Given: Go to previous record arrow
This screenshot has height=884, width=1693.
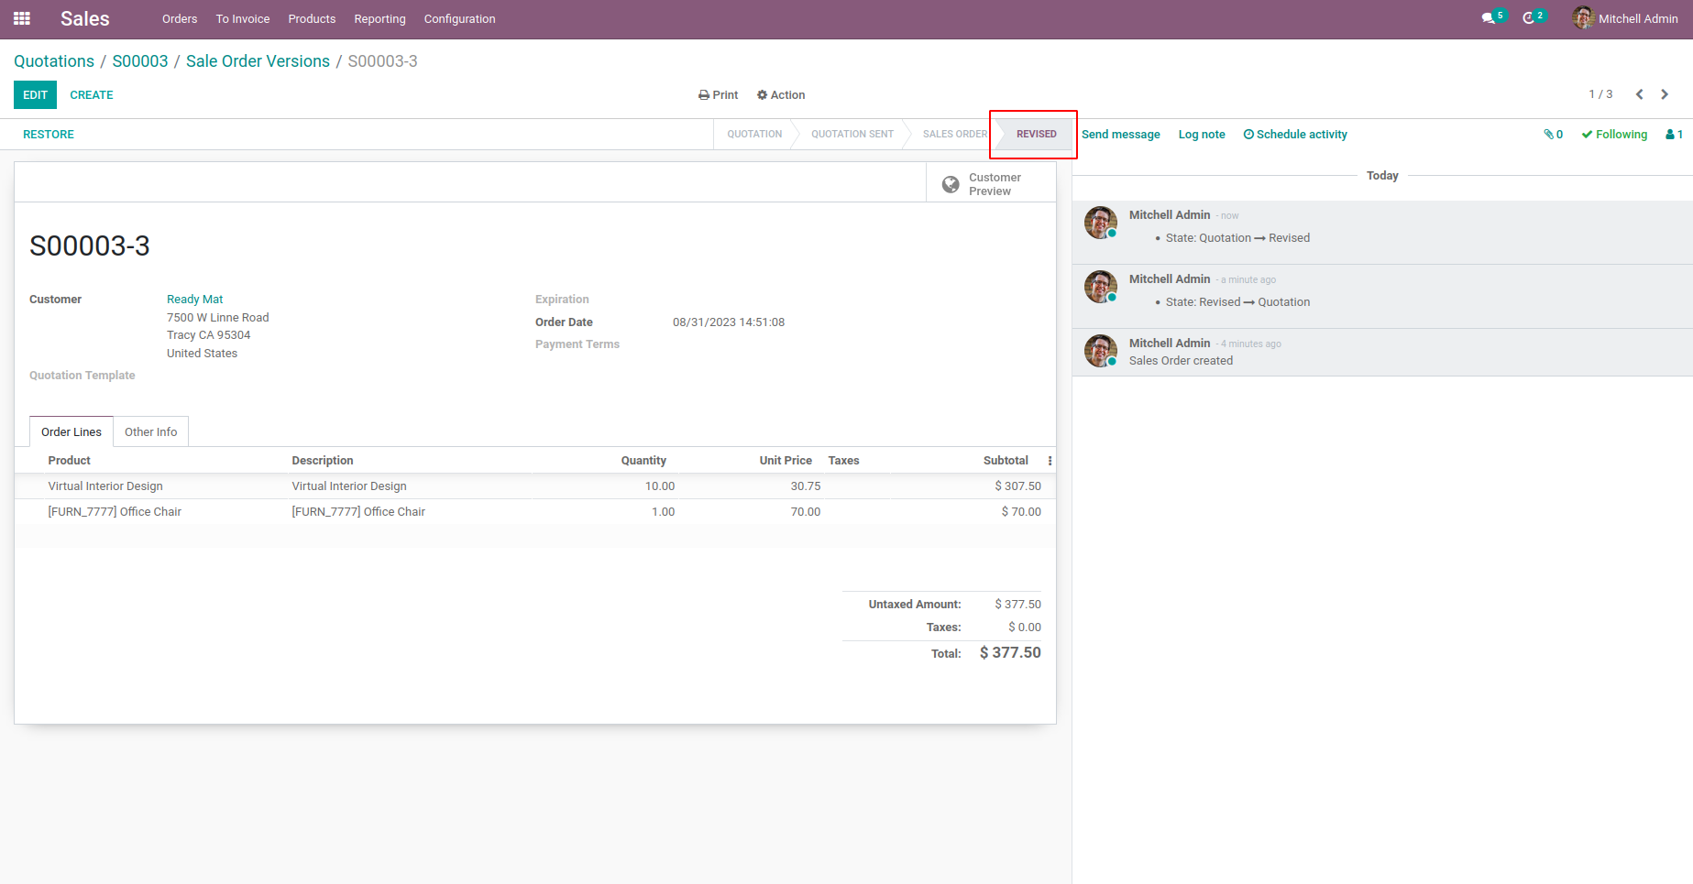Looking at the screenshot, I should pyautogui.click(x=1640, y=94).
